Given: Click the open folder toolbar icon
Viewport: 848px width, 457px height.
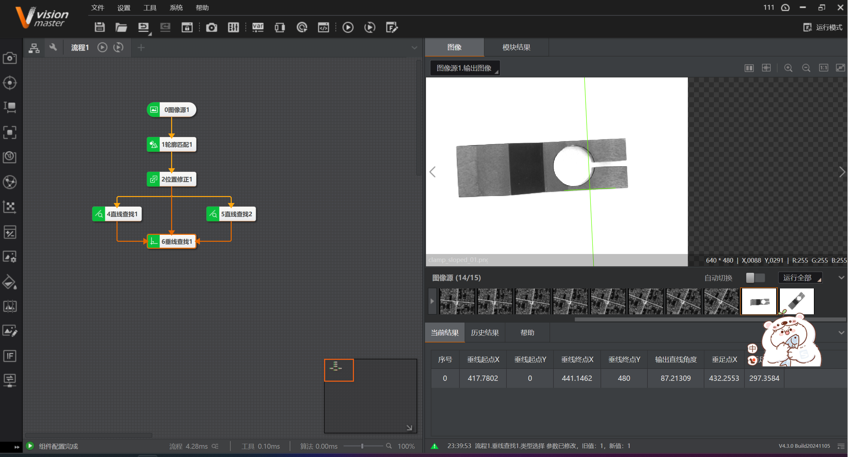Looking at the screenshot, I should click(121, 27).
